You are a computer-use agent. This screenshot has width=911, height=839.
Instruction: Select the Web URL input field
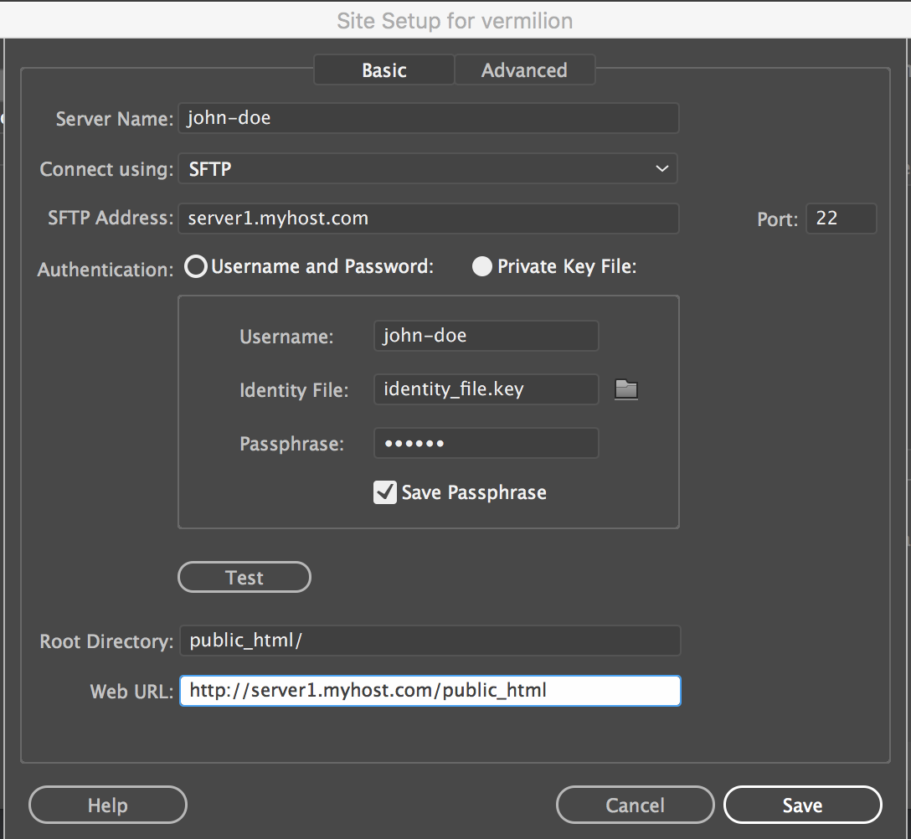[x=428, y=690]
